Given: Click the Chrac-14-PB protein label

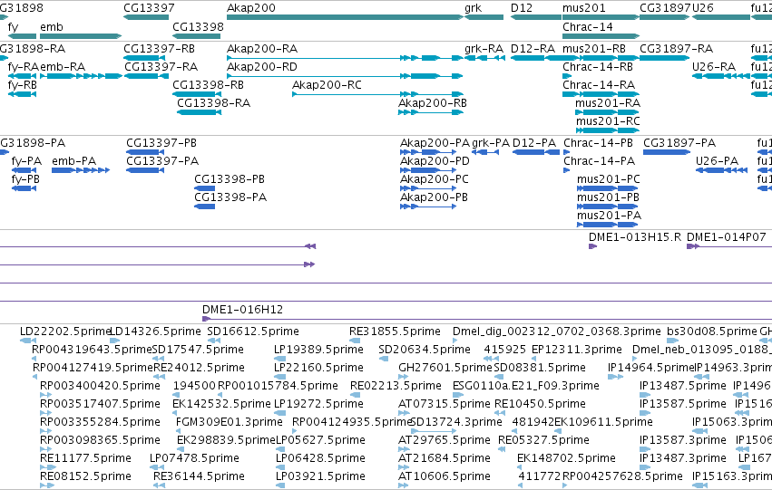Looking at the screenshot, I should coord(598,143).
